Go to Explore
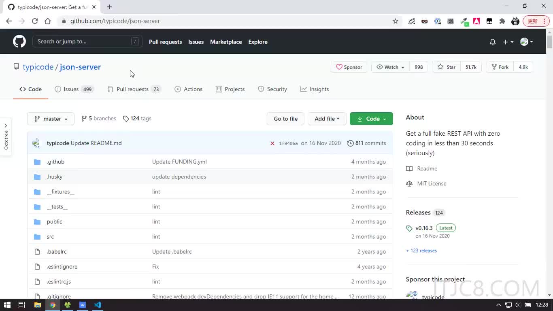 [258, 42]
